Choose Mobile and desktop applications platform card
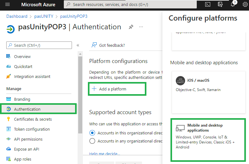 click(x=208, y=140)
